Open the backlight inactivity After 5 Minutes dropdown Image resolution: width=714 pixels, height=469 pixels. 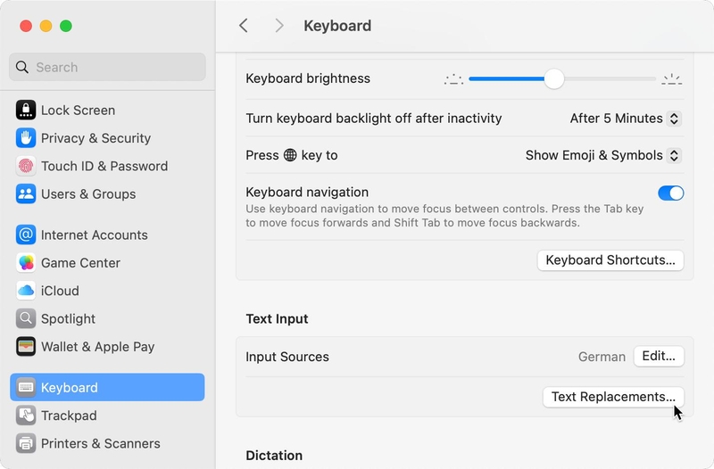626,119
